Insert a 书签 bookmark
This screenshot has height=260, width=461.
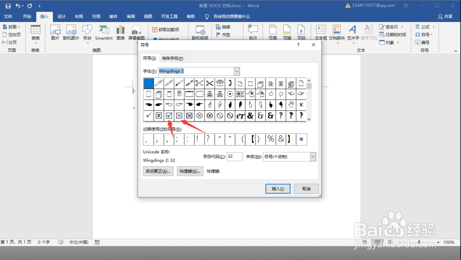coord(223,35)
